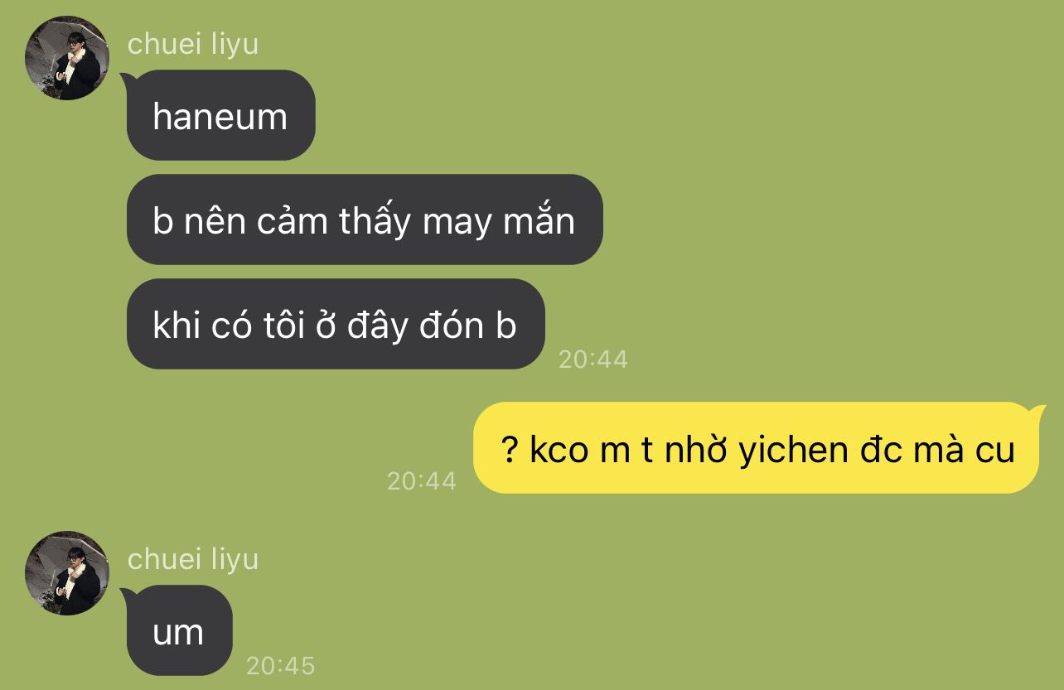Viewport: 1064px width, 690px height.
Task: Click the question mark starting the yellow message
Action: pyautogui.click(x=510, y=449)
